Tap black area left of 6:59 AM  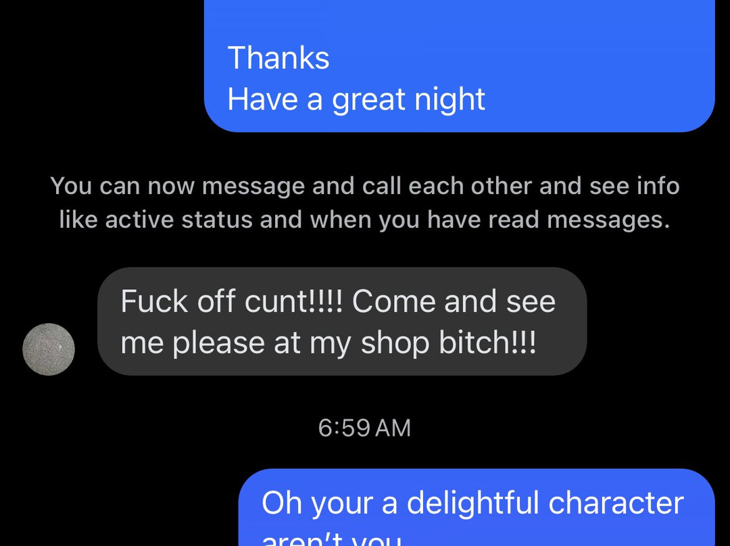pyautogui.click(x=158, y=428)
